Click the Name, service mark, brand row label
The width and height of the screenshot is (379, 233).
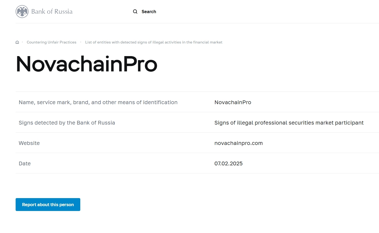coord(98,102)
